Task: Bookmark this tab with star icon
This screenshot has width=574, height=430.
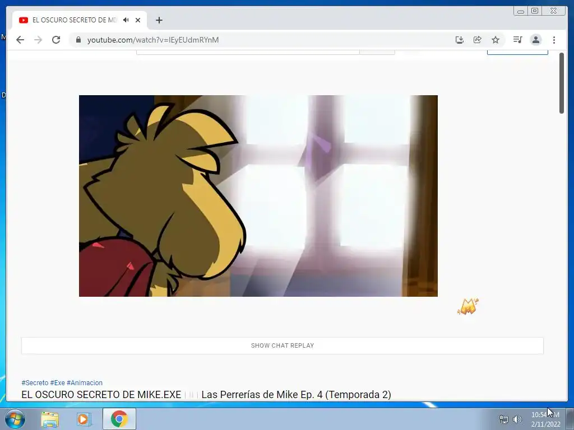Action: tap(496, 40)
